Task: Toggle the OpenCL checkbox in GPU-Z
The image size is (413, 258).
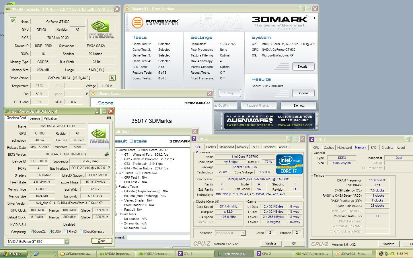Action: point(32,231)
